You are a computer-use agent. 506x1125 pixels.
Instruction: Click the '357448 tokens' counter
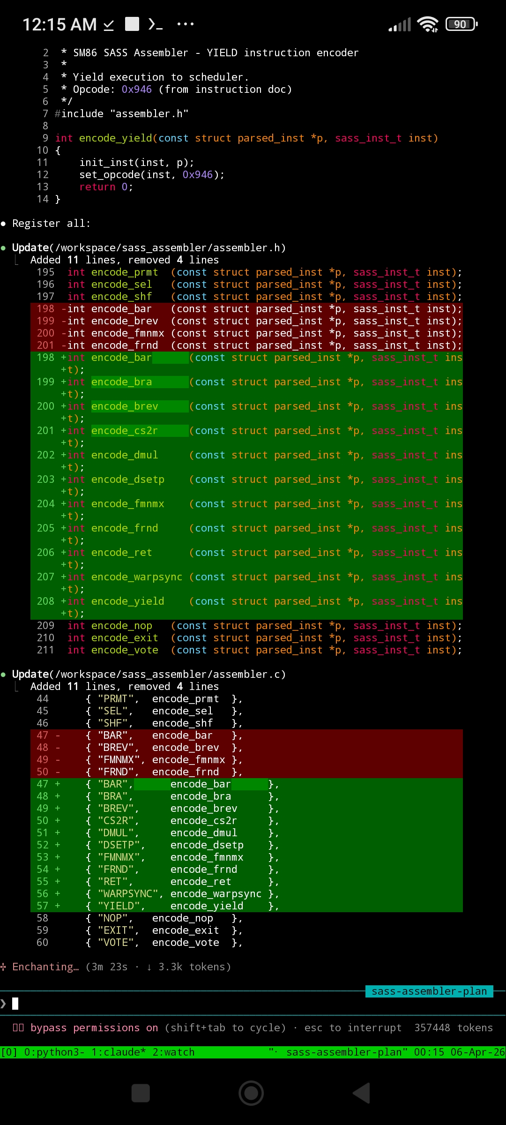(454, 1028)
